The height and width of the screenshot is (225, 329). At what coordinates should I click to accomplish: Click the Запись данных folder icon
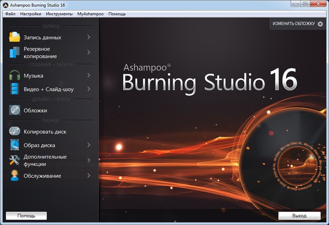(14, 37)
